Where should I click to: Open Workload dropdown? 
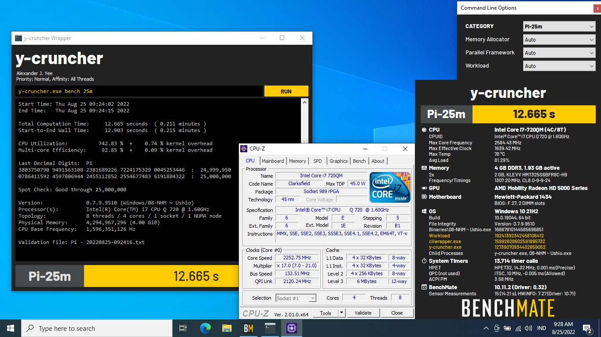point(560,66)
